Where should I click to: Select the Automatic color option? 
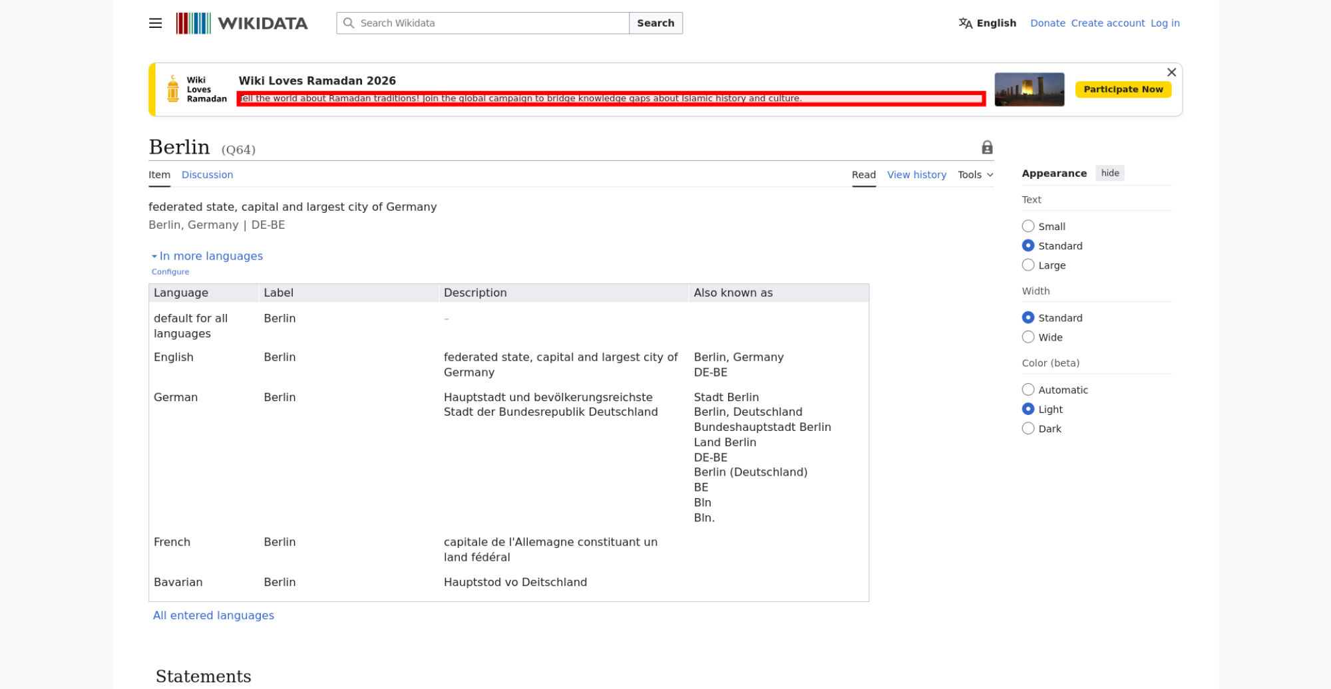1028,390
